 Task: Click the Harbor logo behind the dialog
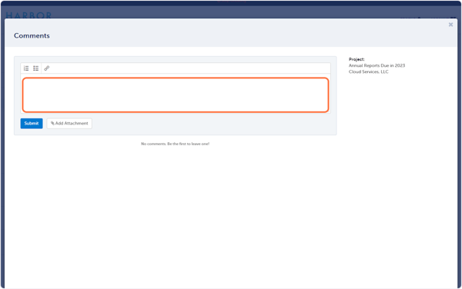tap(28, 15)
